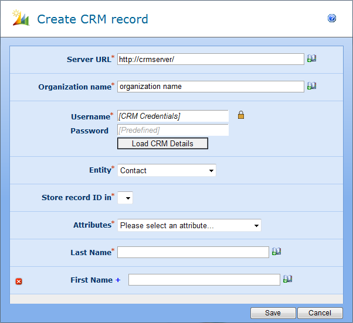Expand the Attributes dropdown list
Viewport: 353px width, 323px height.
189,225
